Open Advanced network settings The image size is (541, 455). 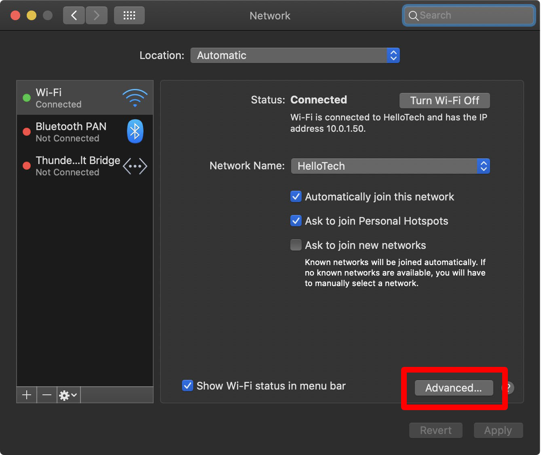tap(453, 388)
